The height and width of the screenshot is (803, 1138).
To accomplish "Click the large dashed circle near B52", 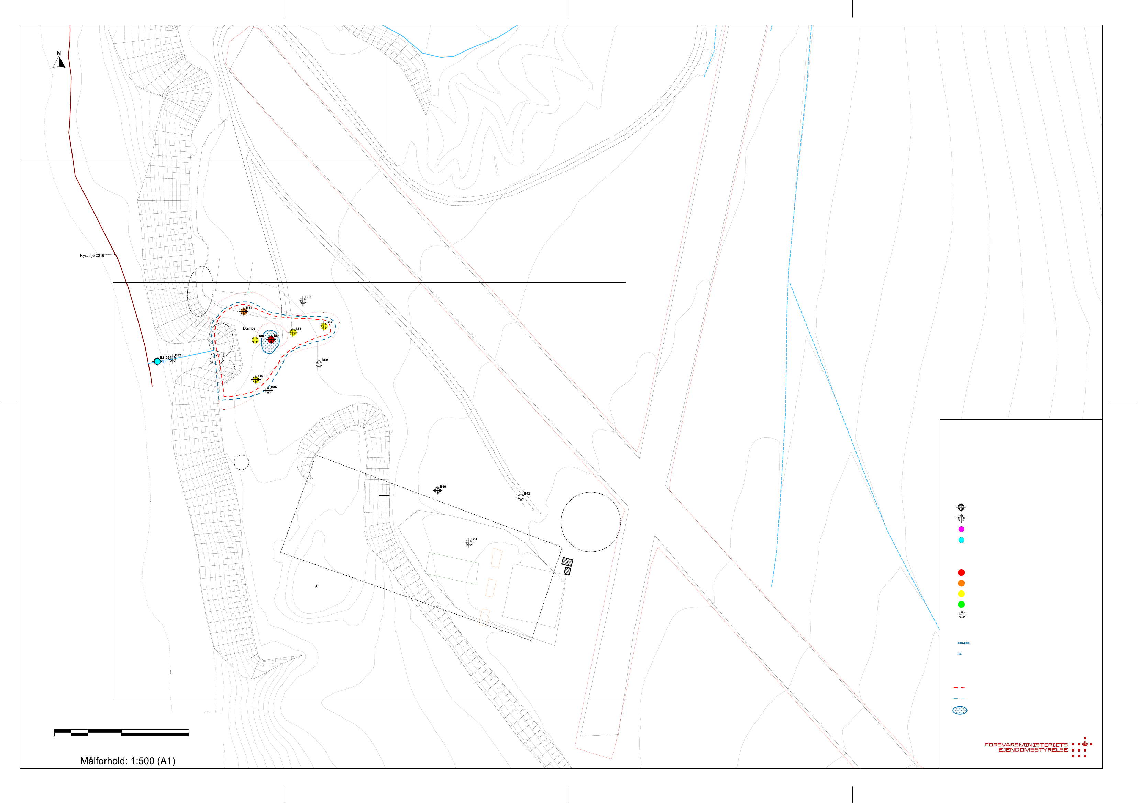I will pos(591,522).
